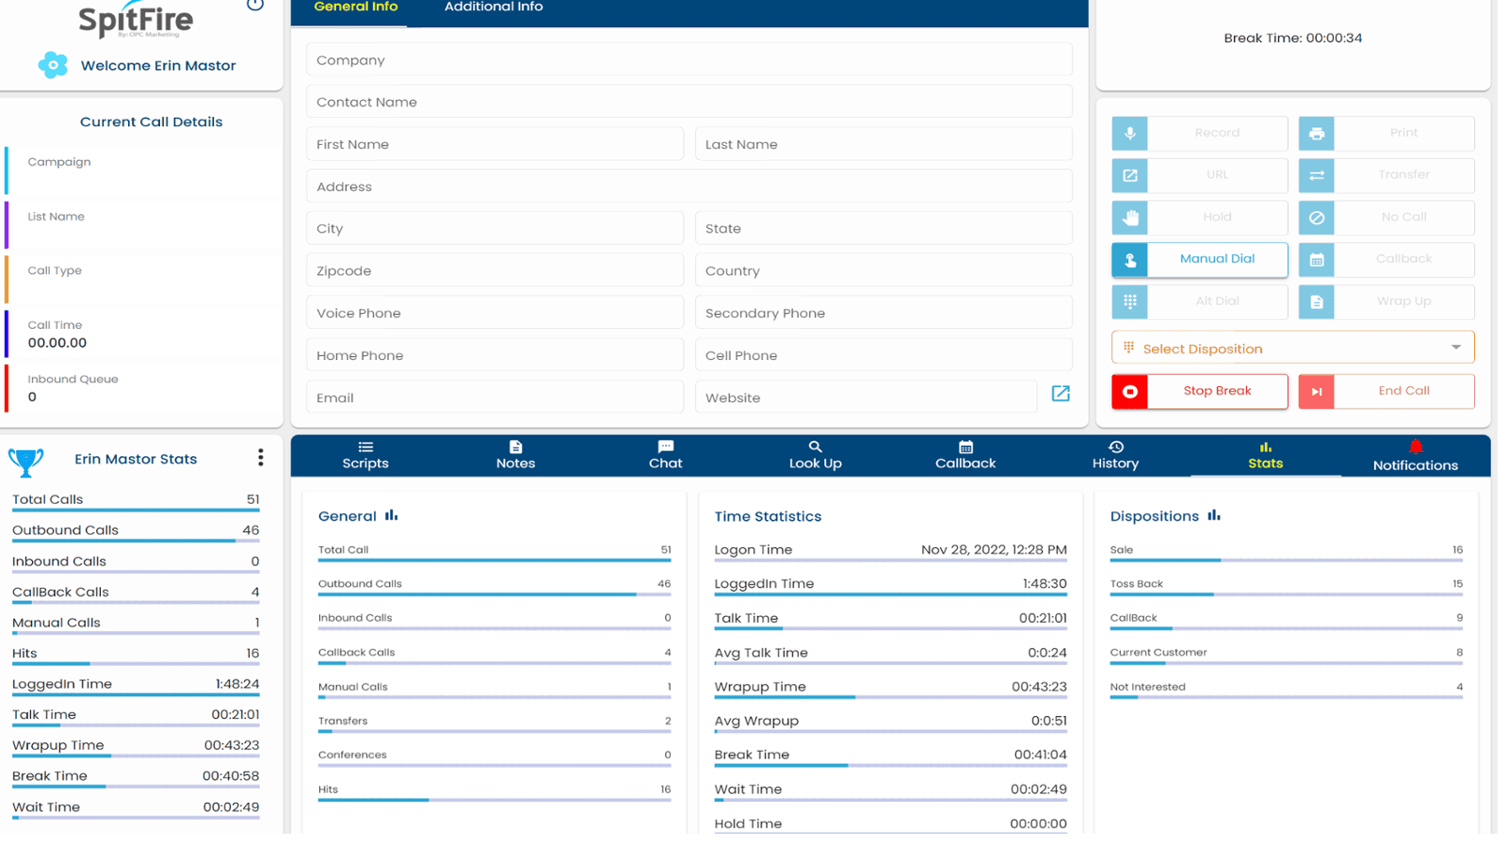Click the End Call button label
Image resolution: width=1507 pixels, height=861 pixels.
coord(1403,391)
